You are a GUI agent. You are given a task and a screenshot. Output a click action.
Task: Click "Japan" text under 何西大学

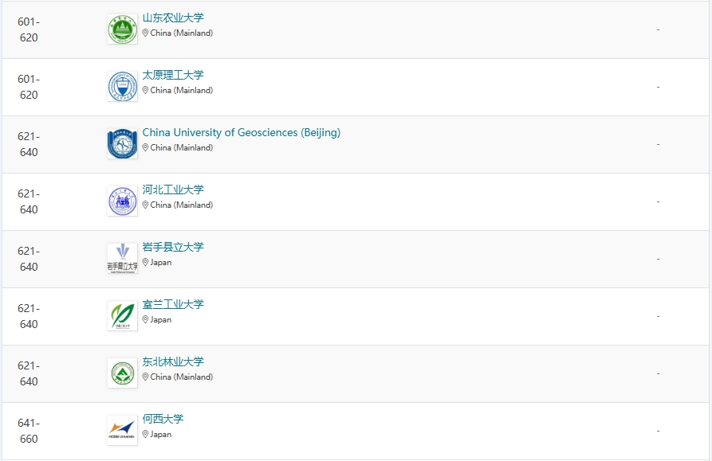click(x=161, y=434)
